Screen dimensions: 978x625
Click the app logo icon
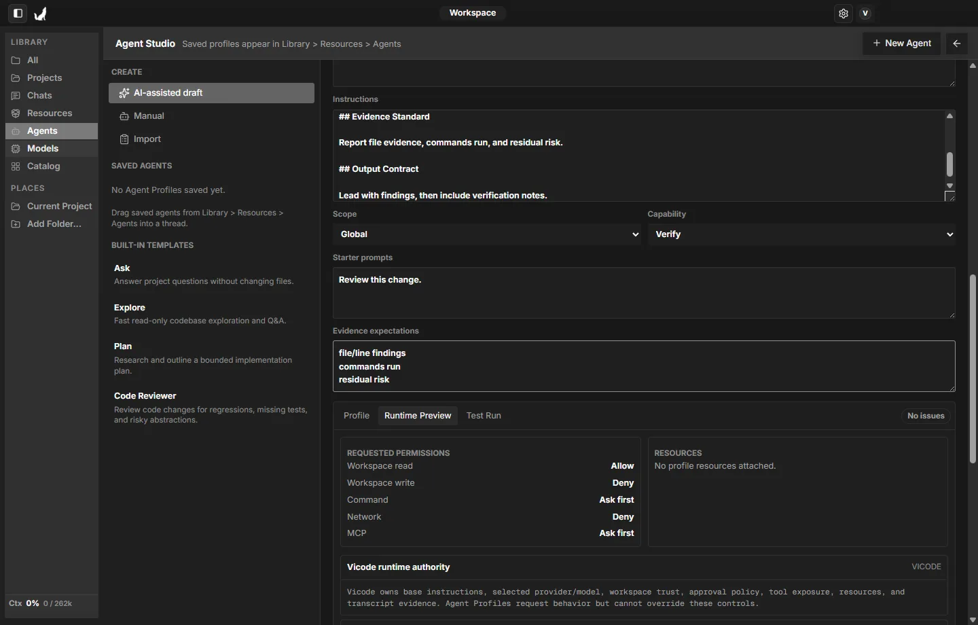pyautogui.click(x=41, y=13)
